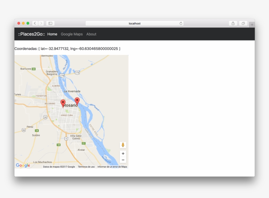Screen dimensions: 269x198
Task: Open the About nav item
Action: click(91, 34)
